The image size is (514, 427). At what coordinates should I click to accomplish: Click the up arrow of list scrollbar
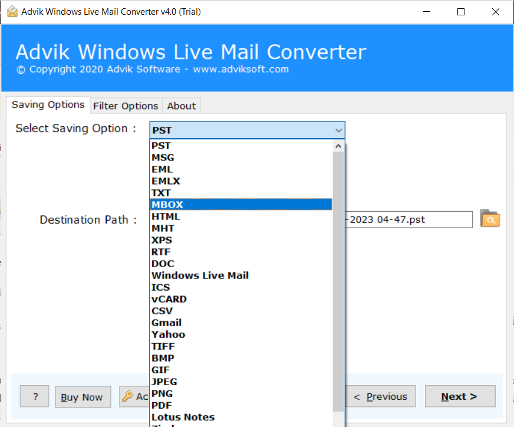[338, 146]
